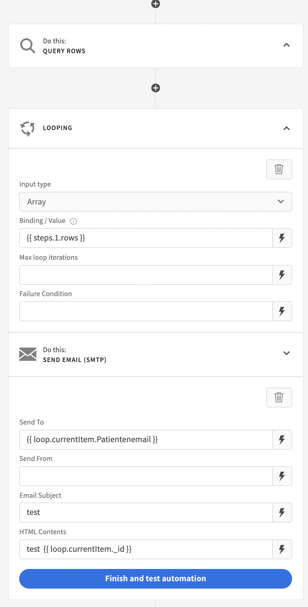
Task: Click the lightning binding next to Email Subject
Action: pos(282,513)
